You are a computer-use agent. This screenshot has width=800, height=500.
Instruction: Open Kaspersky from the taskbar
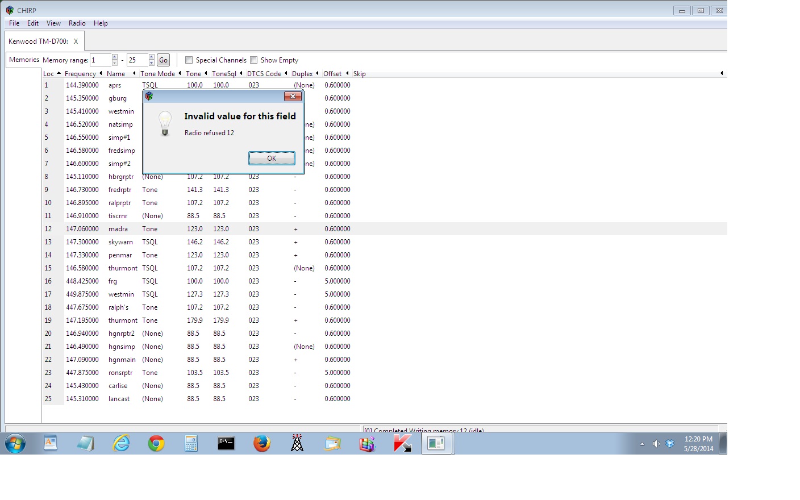point(402,443)
